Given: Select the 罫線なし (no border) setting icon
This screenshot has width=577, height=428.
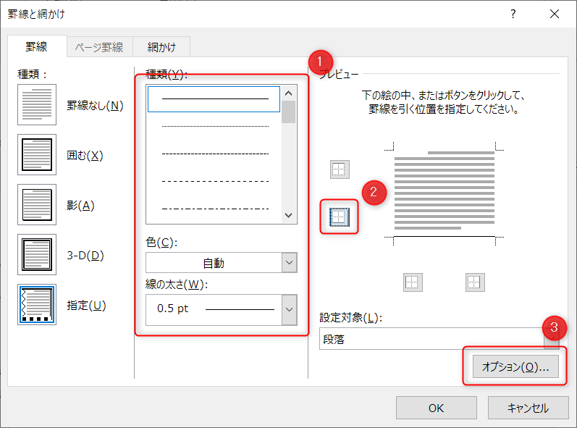Looking at the screenshot, I should click(36, 106).
